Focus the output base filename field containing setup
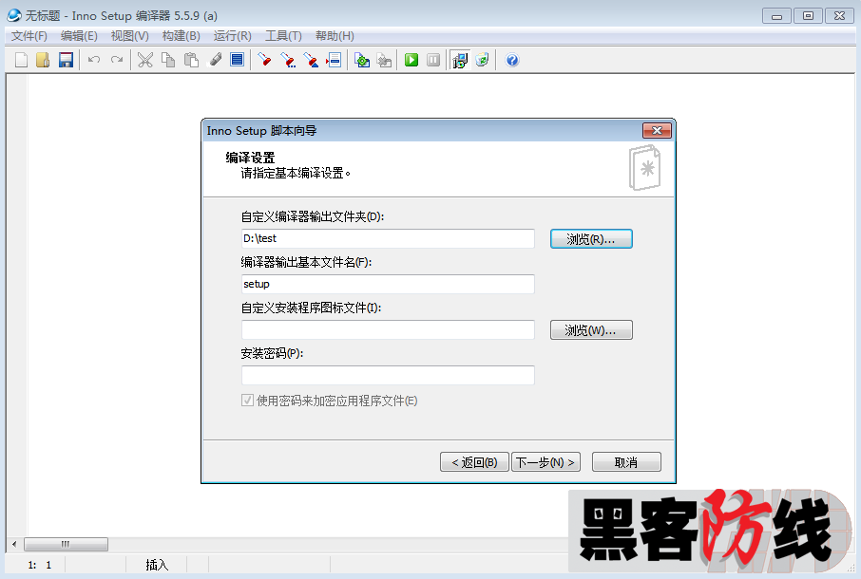 (x=388, y=284)
